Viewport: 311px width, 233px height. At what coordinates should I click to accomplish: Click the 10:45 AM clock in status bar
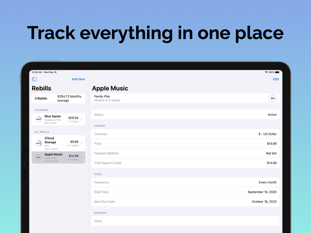[x=37, y=72]
